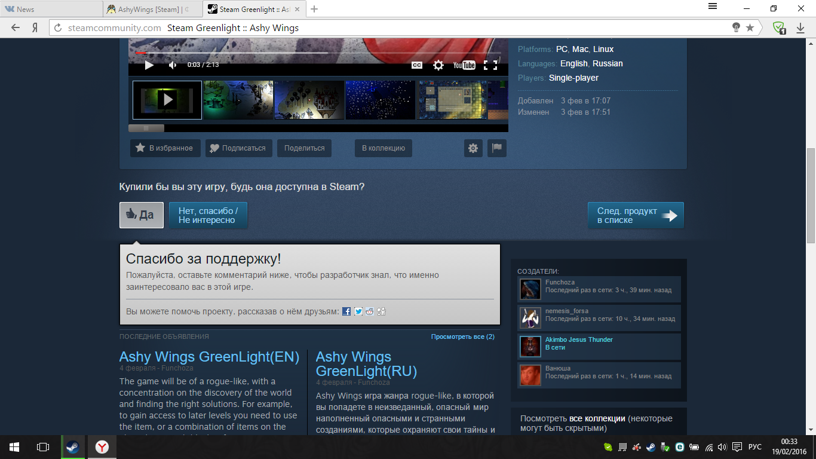Click the last share icon after Reddit
The height and width of the screenshot is (459, 816).
click(382, 311)
